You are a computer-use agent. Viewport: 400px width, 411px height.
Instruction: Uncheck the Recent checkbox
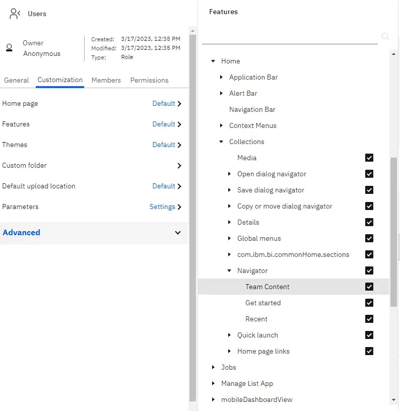coord(369,319)
